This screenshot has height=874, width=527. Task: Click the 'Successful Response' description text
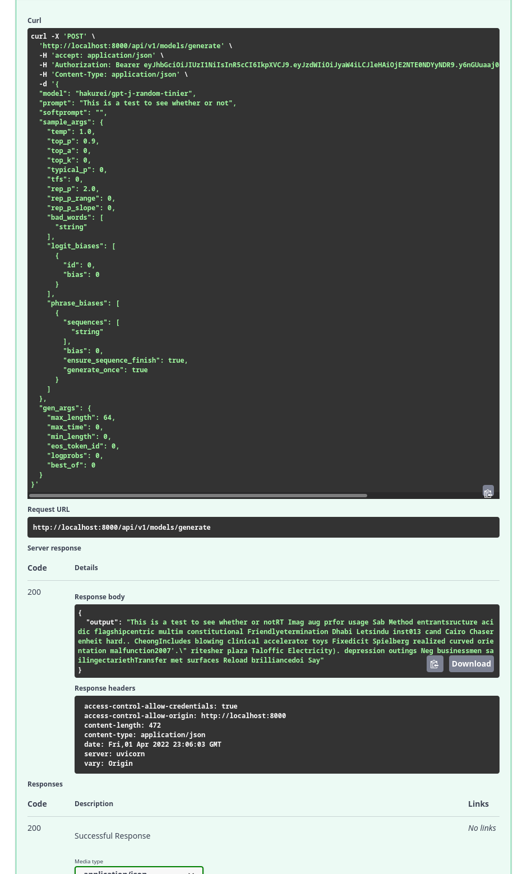(112, 835)
